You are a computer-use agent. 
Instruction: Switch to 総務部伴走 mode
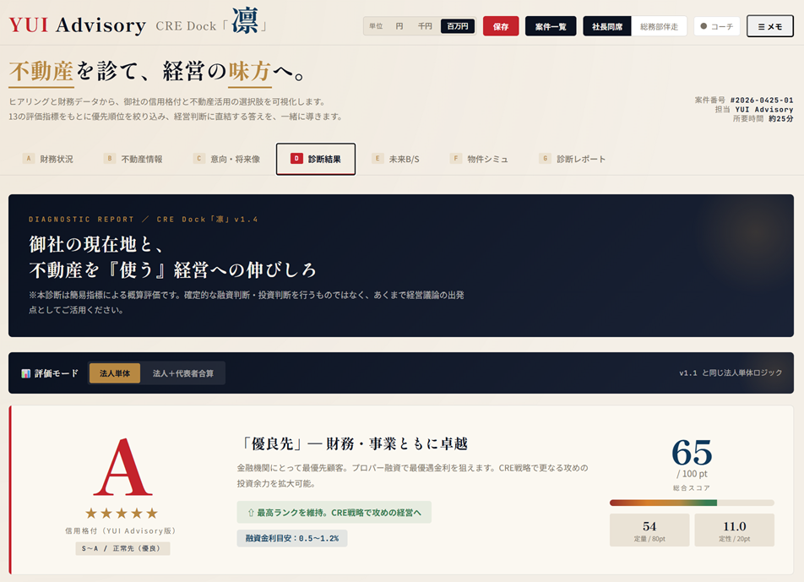coord(659,26)
